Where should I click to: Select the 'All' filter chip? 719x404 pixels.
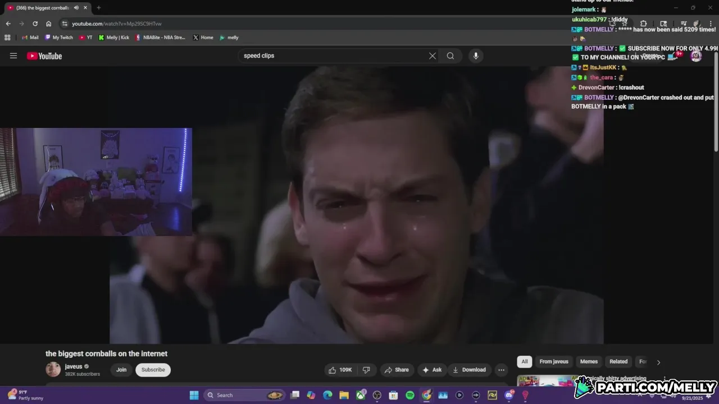(x=524, y=361)
